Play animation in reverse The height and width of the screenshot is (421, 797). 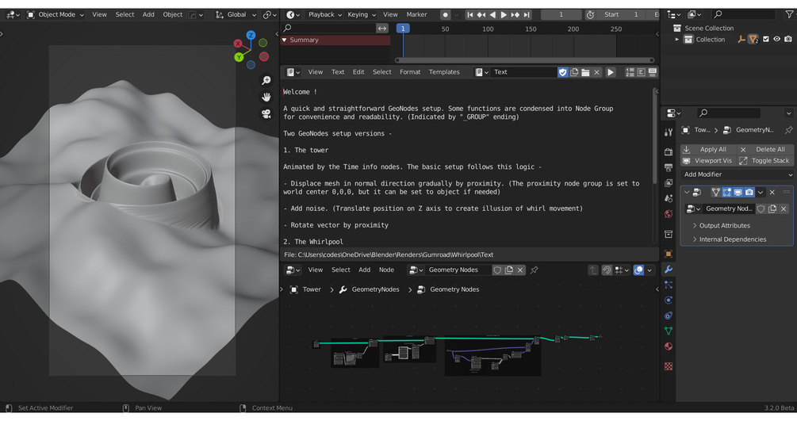(x=492, y=15)
